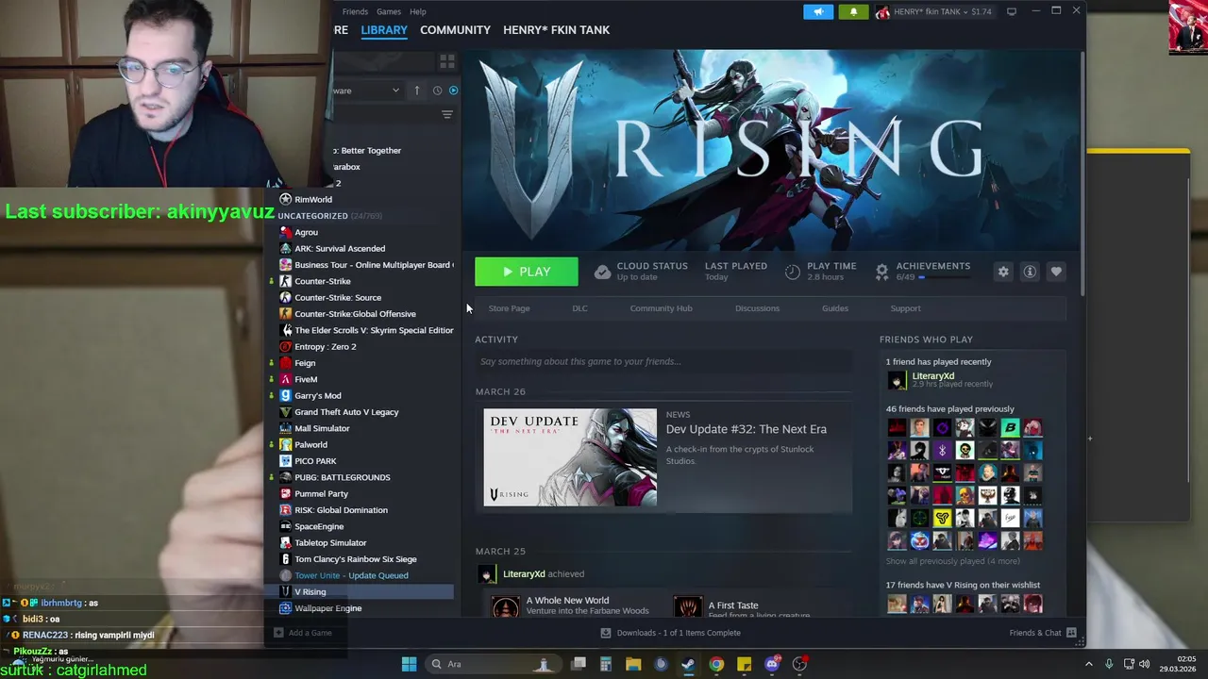
Task: Open the HENRY* fkin TANK account dropdown
Action: [x=933, y=11]
